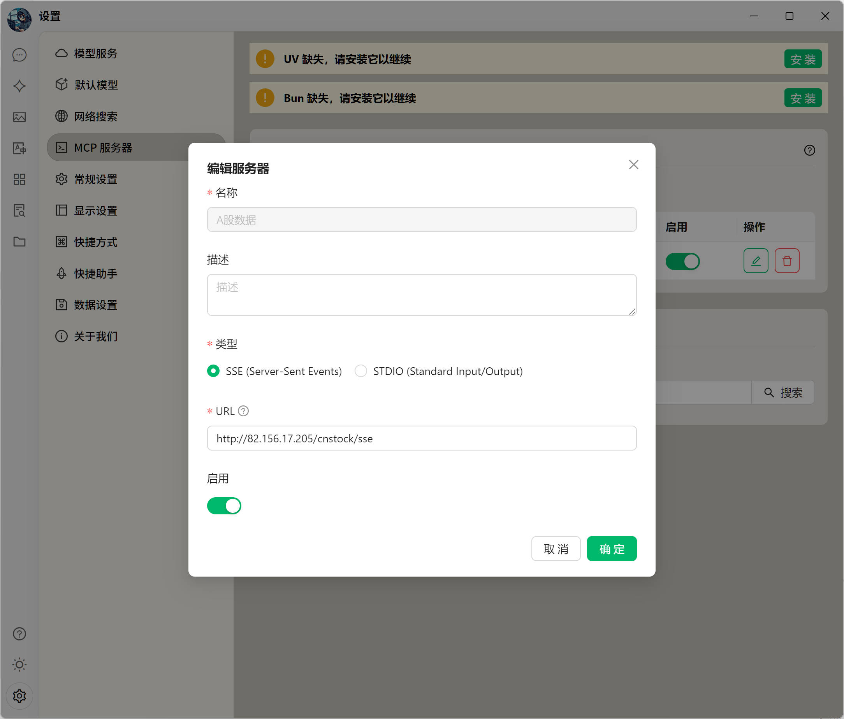Open the files folder sidebar icon
The width and height of the screenshot is (844, 719).
[19, 242]
